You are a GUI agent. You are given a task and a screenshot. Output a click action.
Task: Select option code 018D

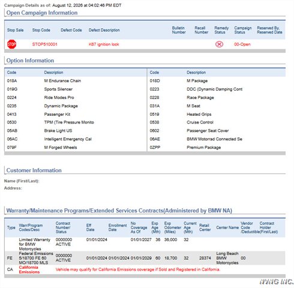pos(155,81)
